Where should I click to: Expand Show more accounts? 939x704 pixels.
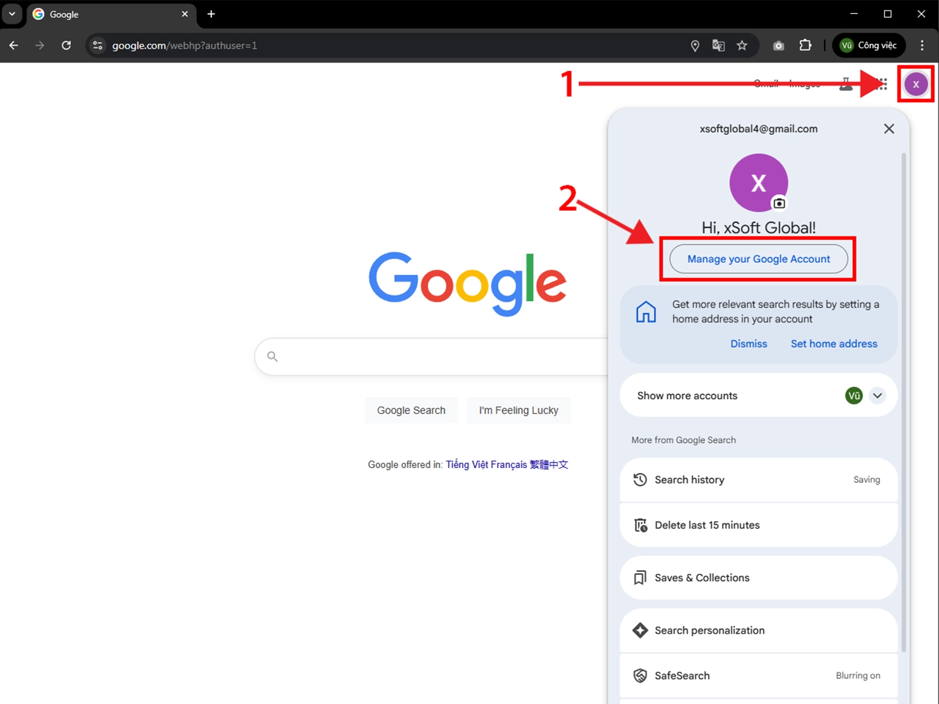click(x=877, y=395)
